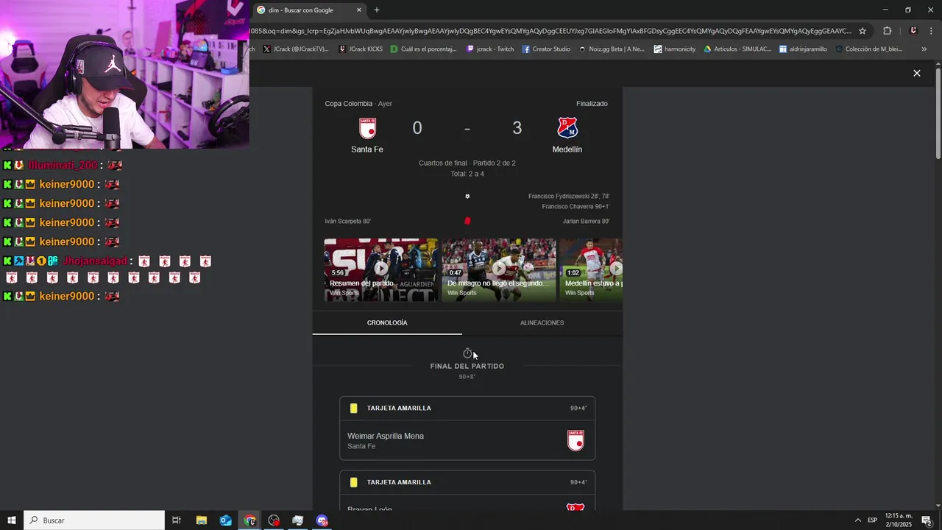The image size is (942, 530).
Task: Open the 'Cuál es el porcentaj...' bookmark
Action: (424, 49)
